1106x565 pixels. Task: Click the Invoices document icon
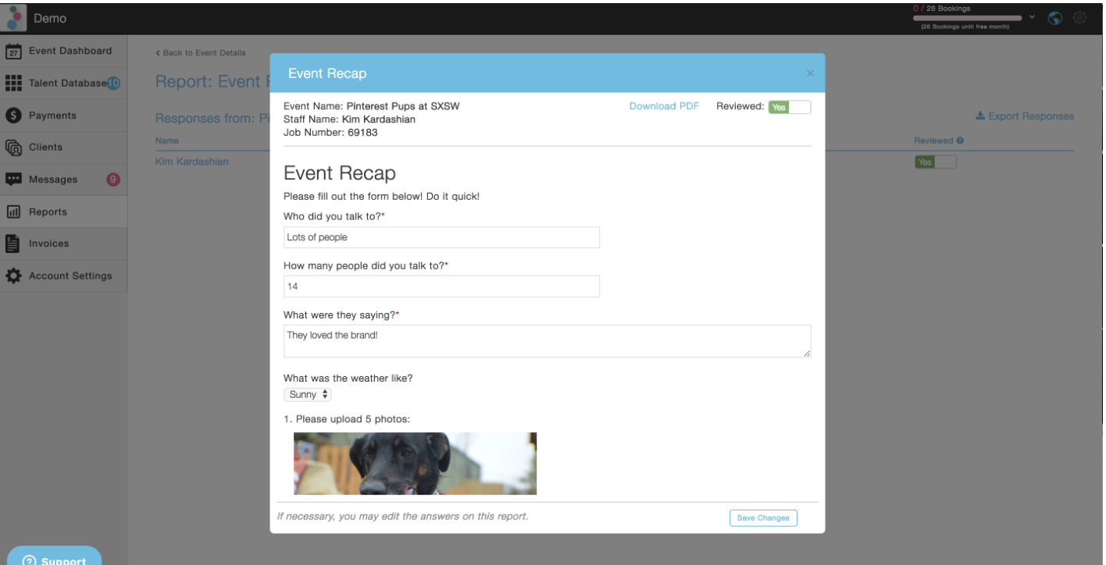[13, 243]
